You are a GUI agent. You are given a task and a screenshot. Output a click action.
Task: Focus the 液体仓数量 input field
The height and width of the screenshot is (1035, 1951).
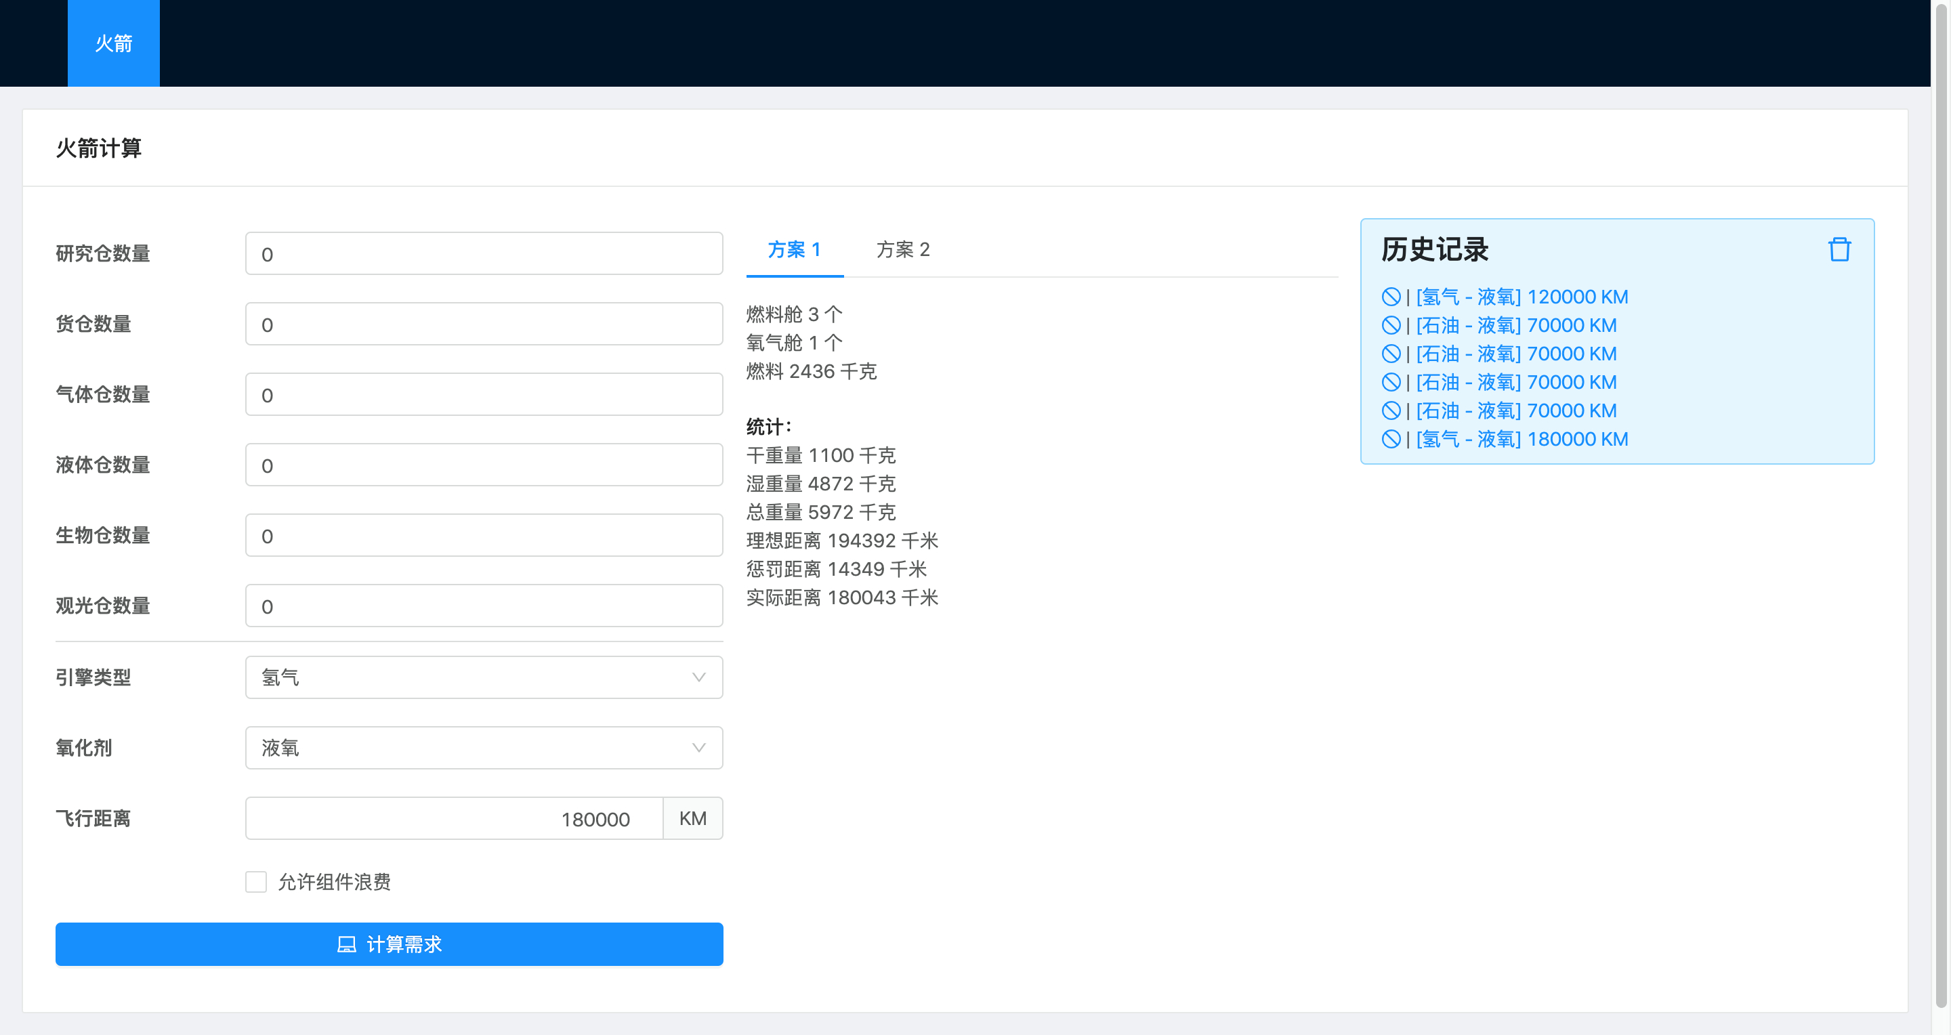tap(484, 464)
